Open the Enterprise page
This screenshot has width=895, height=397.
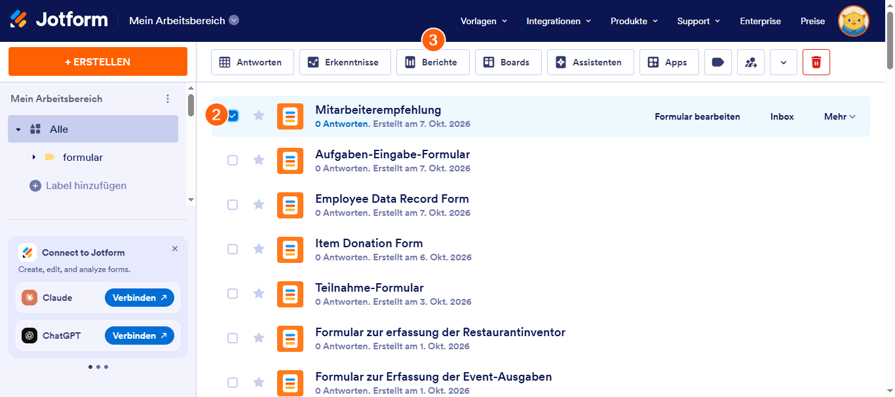pos(760,21)
